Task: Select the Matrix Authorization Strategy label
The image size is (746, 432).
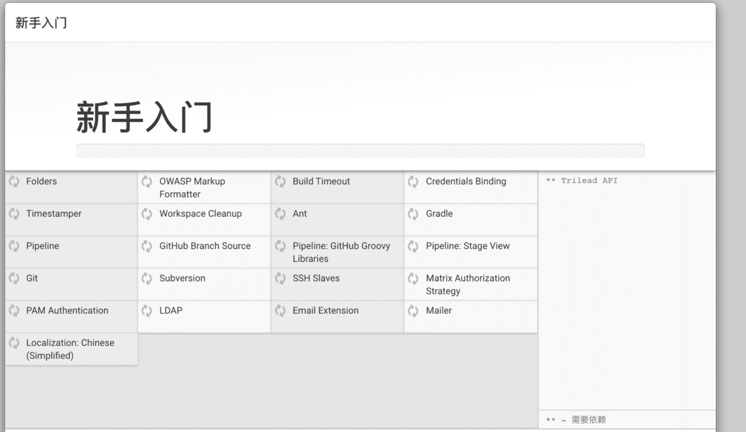Action: [x=468, y=285]
